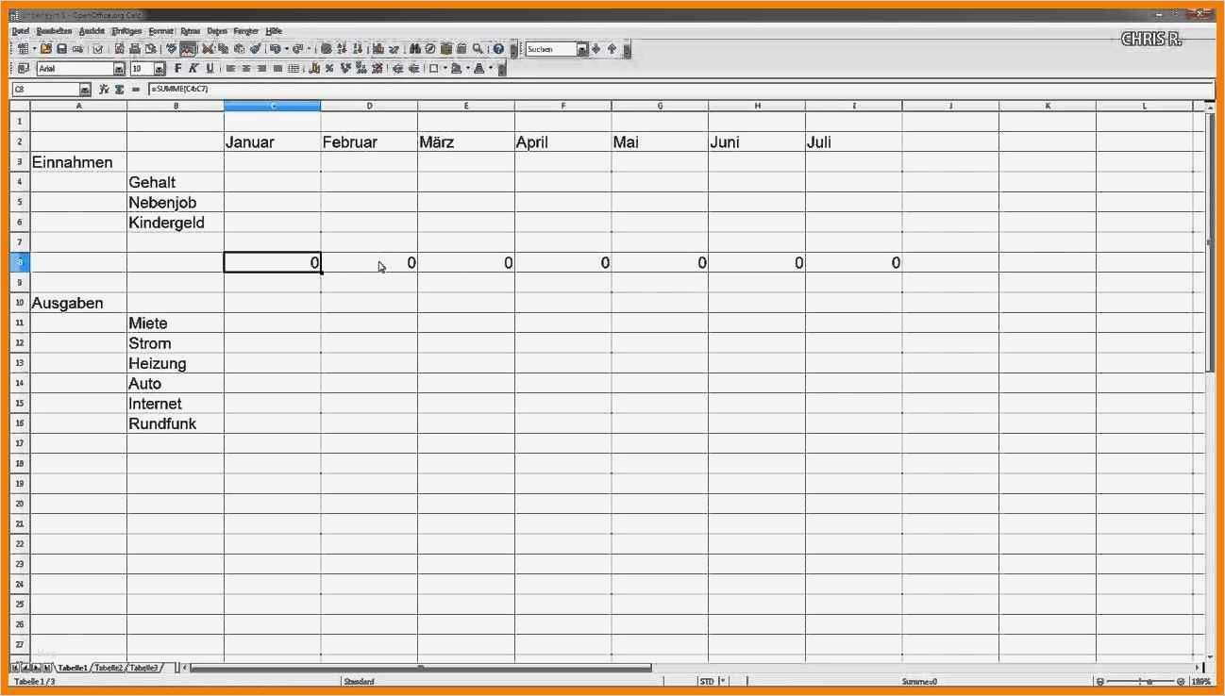Select column D by its header
Screen dimensions: 1225x696
(369, 106)
